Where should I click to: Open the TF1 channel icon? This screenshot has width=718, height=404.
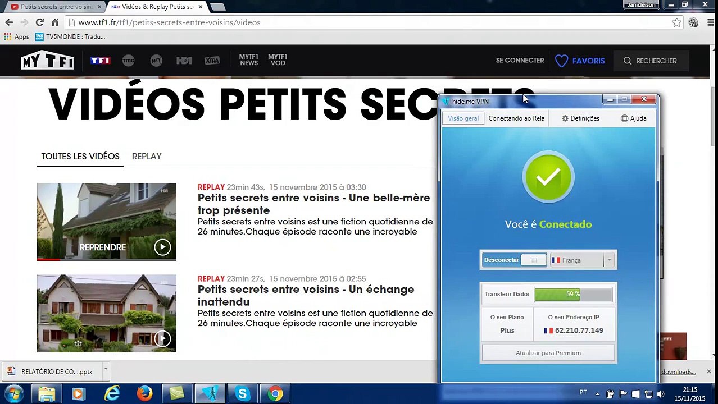pos(101,61)
